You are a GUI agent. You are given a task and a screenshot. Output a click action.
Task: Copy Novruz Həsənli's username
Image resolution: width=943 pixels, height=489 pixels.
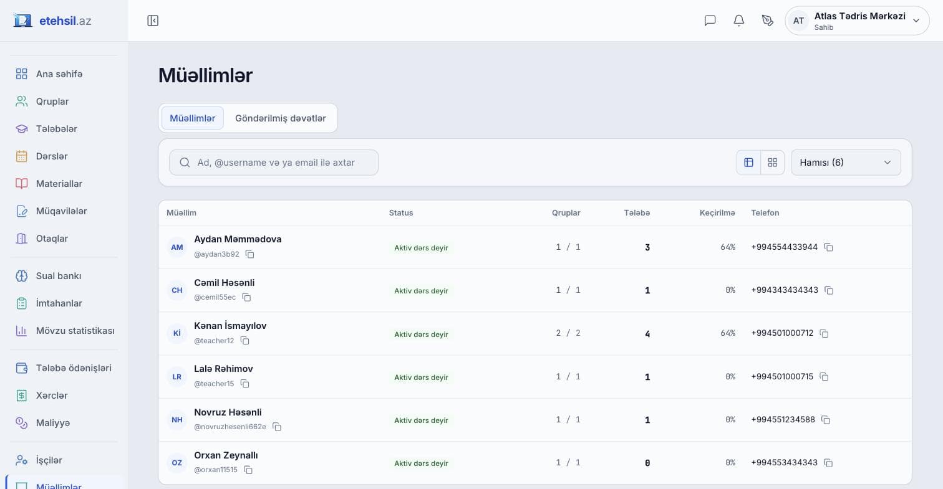coord(276,427)
